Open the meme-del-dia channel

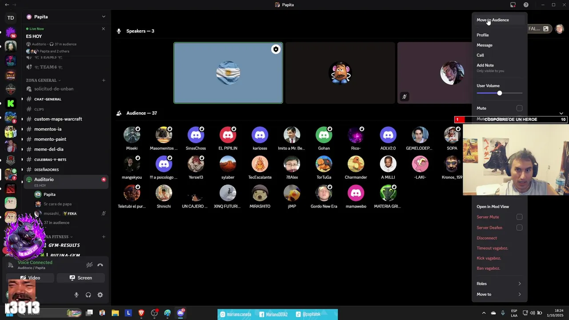point(65,149)
